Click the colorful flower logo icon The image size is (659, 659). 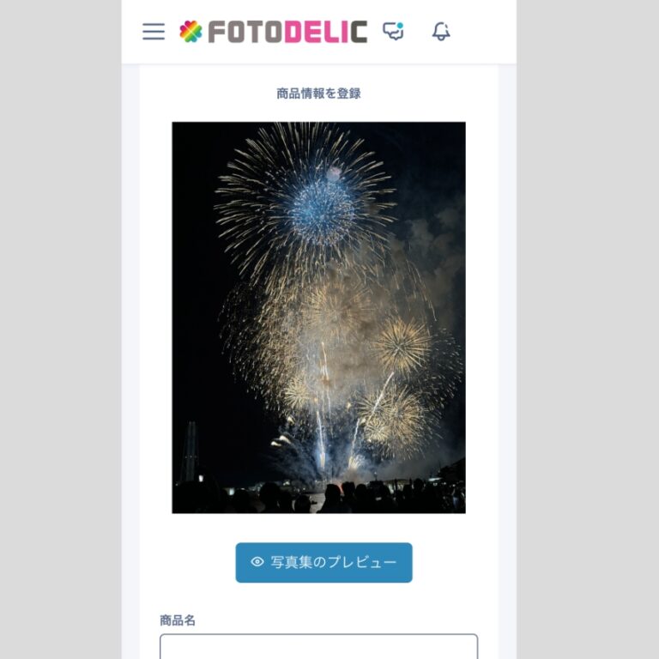pos(190,32)
